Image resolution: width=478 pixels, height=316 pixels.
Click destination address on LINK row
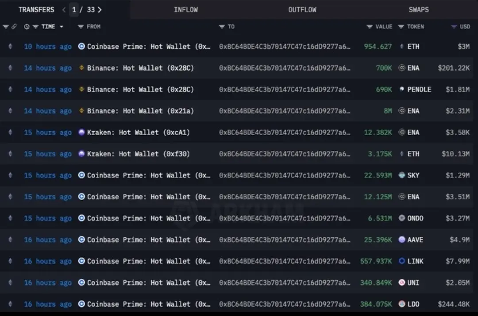coord(285,261)
